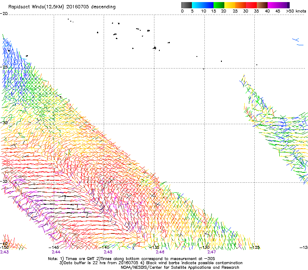Click the '>50 knots' legend label
Viewport: 308px width, 270px height.
[296, 11]
